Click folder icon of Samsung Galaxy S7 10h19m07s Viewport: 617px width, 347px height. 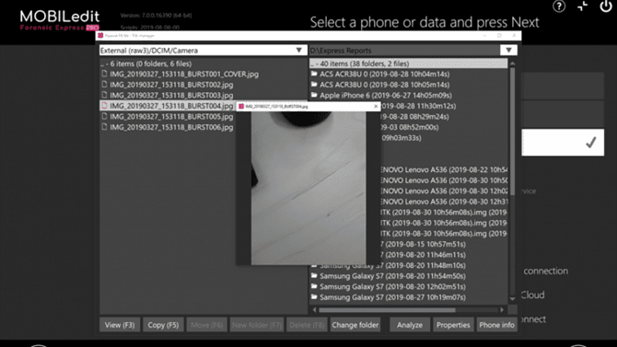click(314, 296)
